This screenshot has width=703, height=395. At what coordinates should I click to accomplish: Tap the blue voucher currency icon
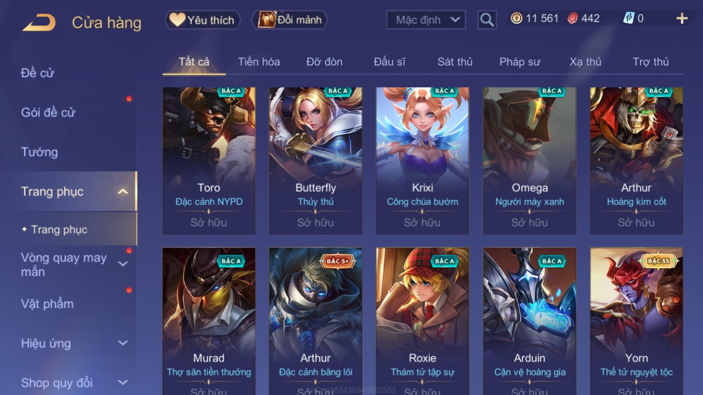pos(629,18)
